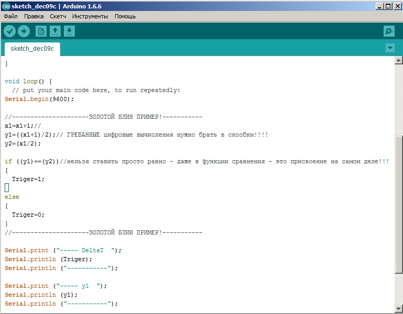Close the Arduino window
The image size is (403, 314).
(397, 6)
